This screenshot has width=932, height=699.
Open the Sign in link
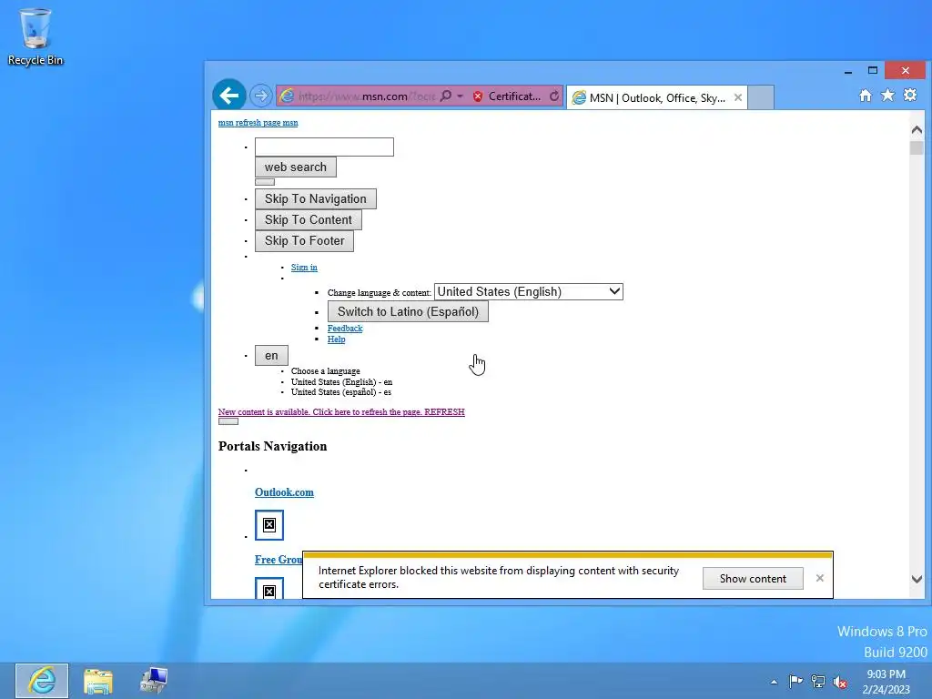coord(304,268)
